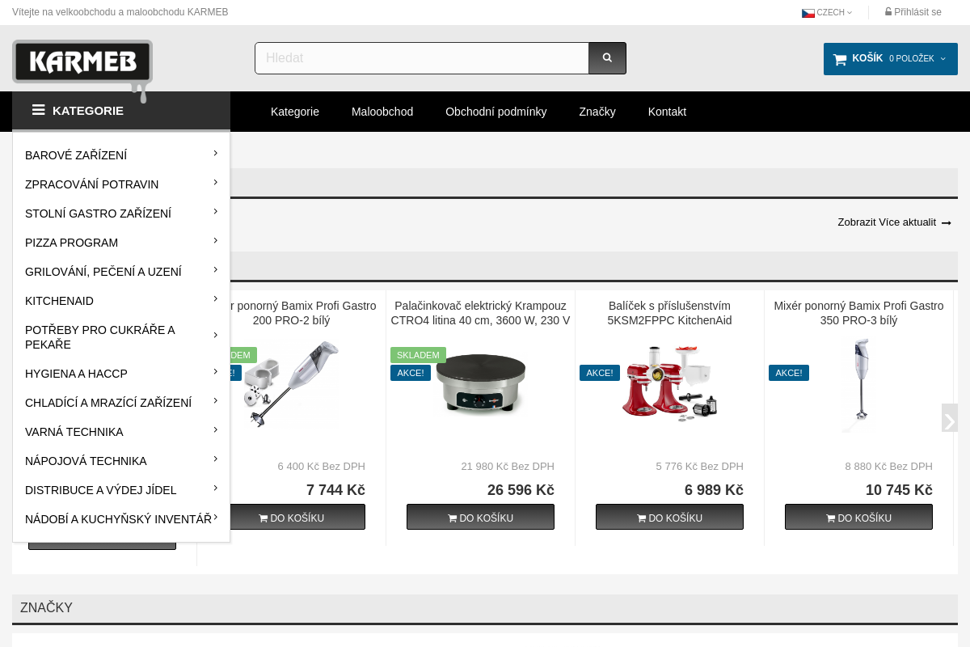Expand VARNÁ TECHNIKA chevron

coord(216,429)
